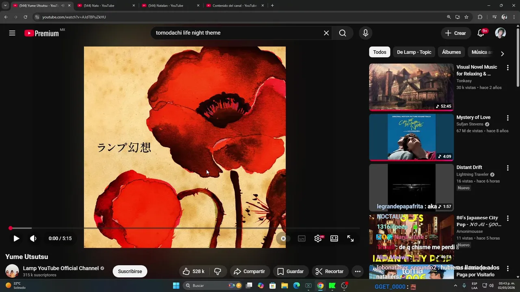This screenshot has width=520, height=292.
Task: Open Microsoft Store from taskbar
Action: coord(273,286)
